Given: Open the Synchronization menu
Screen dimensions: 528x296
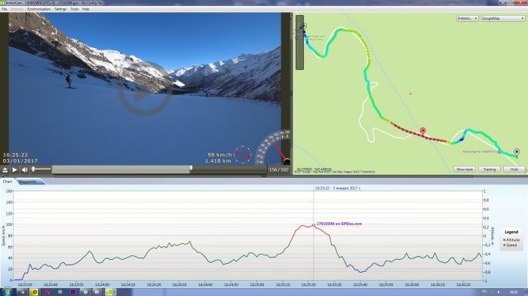Looking at the screenshot, I should tap(38, 9).
